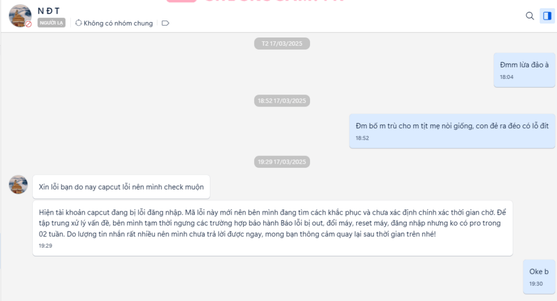Screen dimensions: 557x301
Task: Click the 18:52 17/03/2025 timestamp separator
Action: (282, 101)
